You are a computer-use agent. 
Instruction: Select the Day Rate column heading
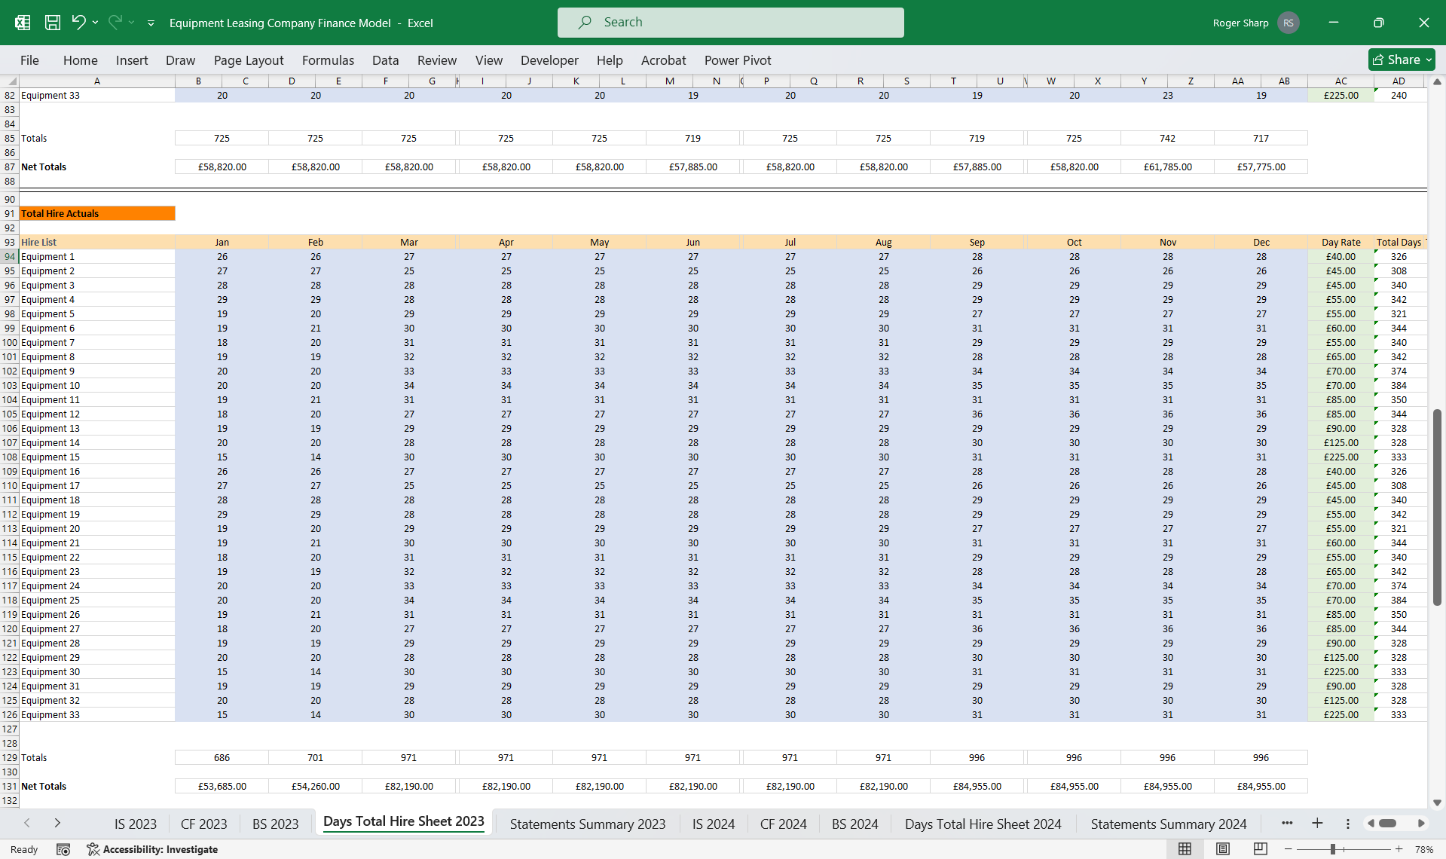(1341, 243)
